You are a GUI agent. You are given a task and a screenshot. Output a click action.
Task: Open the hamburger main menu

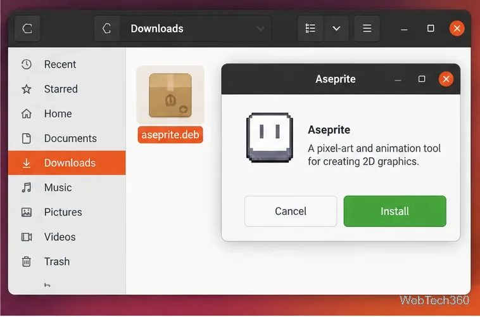367,29
